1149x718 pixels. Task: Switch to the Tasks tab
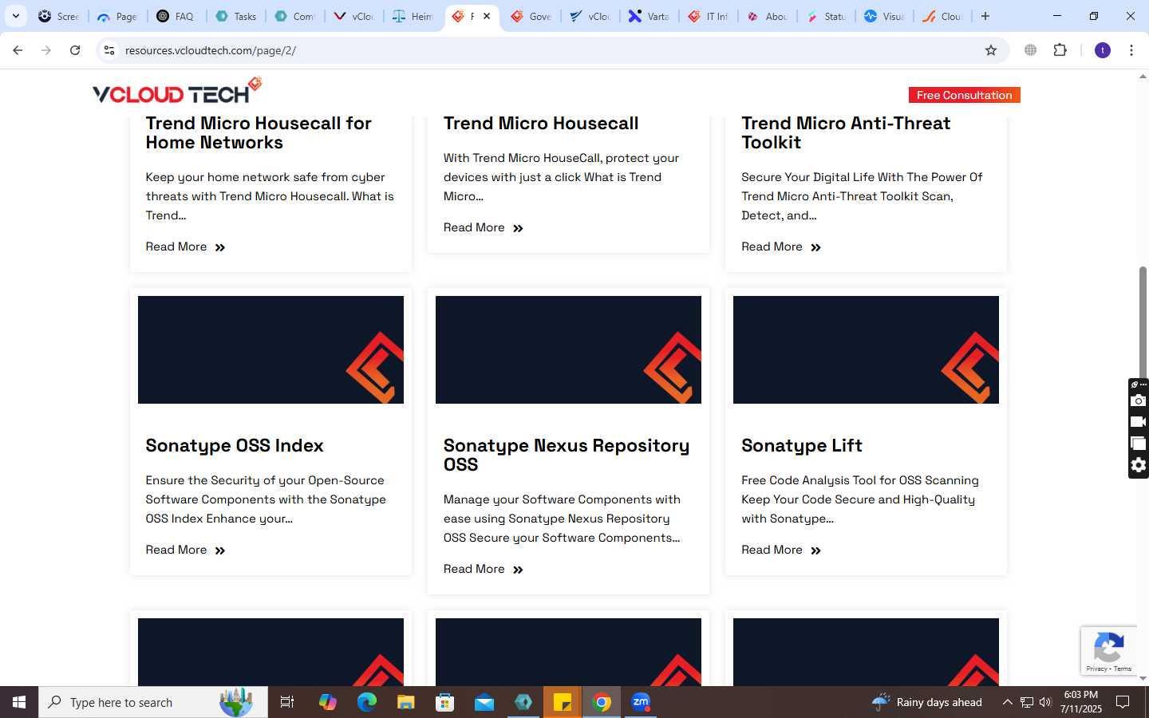click(236, 16)
